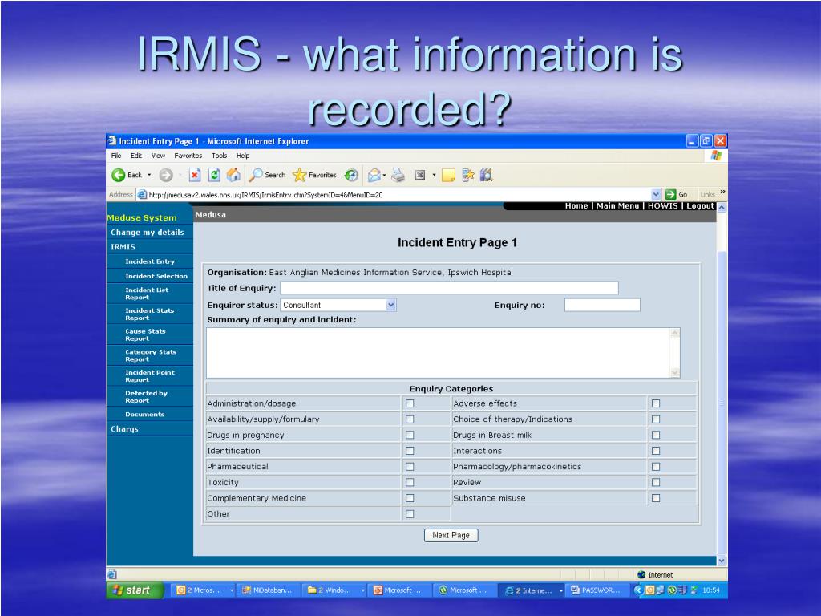Viewport: 821px width, 616px height.
Task: Follow the Home link in top bar
Action: coord(576,206)
